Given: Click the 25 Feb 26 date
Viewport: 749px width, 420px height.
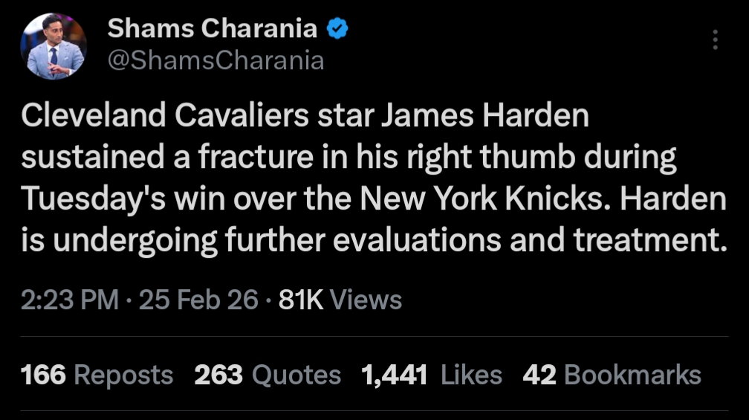Looking at the screenshot, I should [199, 300].
